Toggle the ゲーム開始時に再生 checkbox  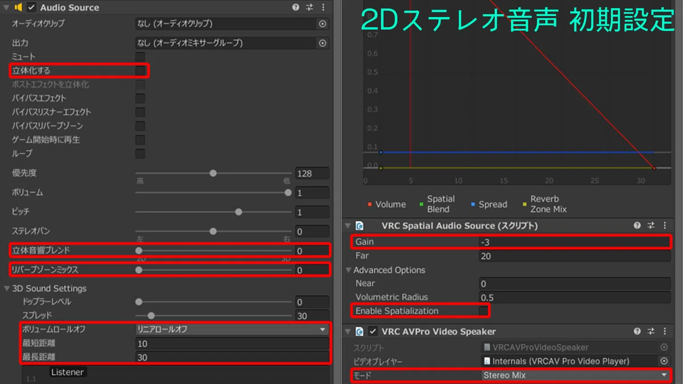(140, 140)
